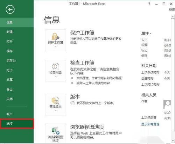Click the 相关人员 heading

(149, 95)
